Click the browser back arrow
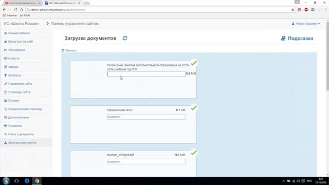 pos(4,10)
